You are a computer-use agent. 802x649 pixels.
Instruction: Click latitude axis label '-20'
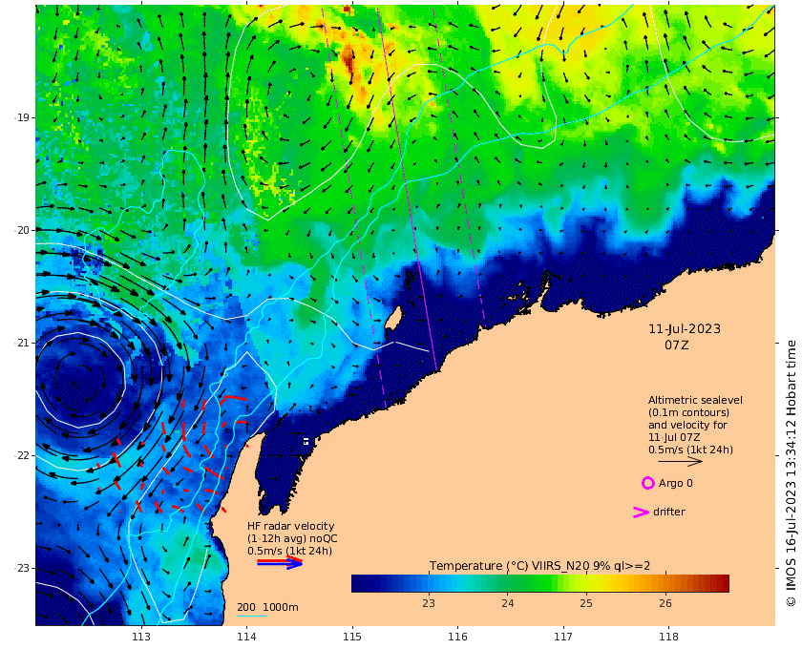click(x=21, y=230)
